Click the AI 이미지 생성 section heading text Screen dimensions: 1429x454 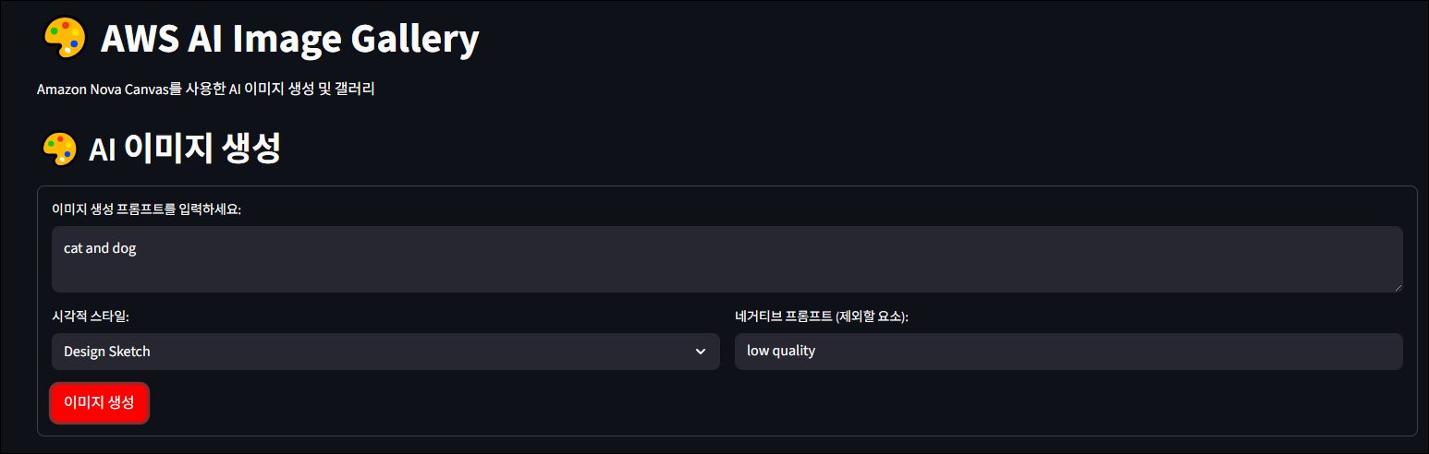[184, 149]
